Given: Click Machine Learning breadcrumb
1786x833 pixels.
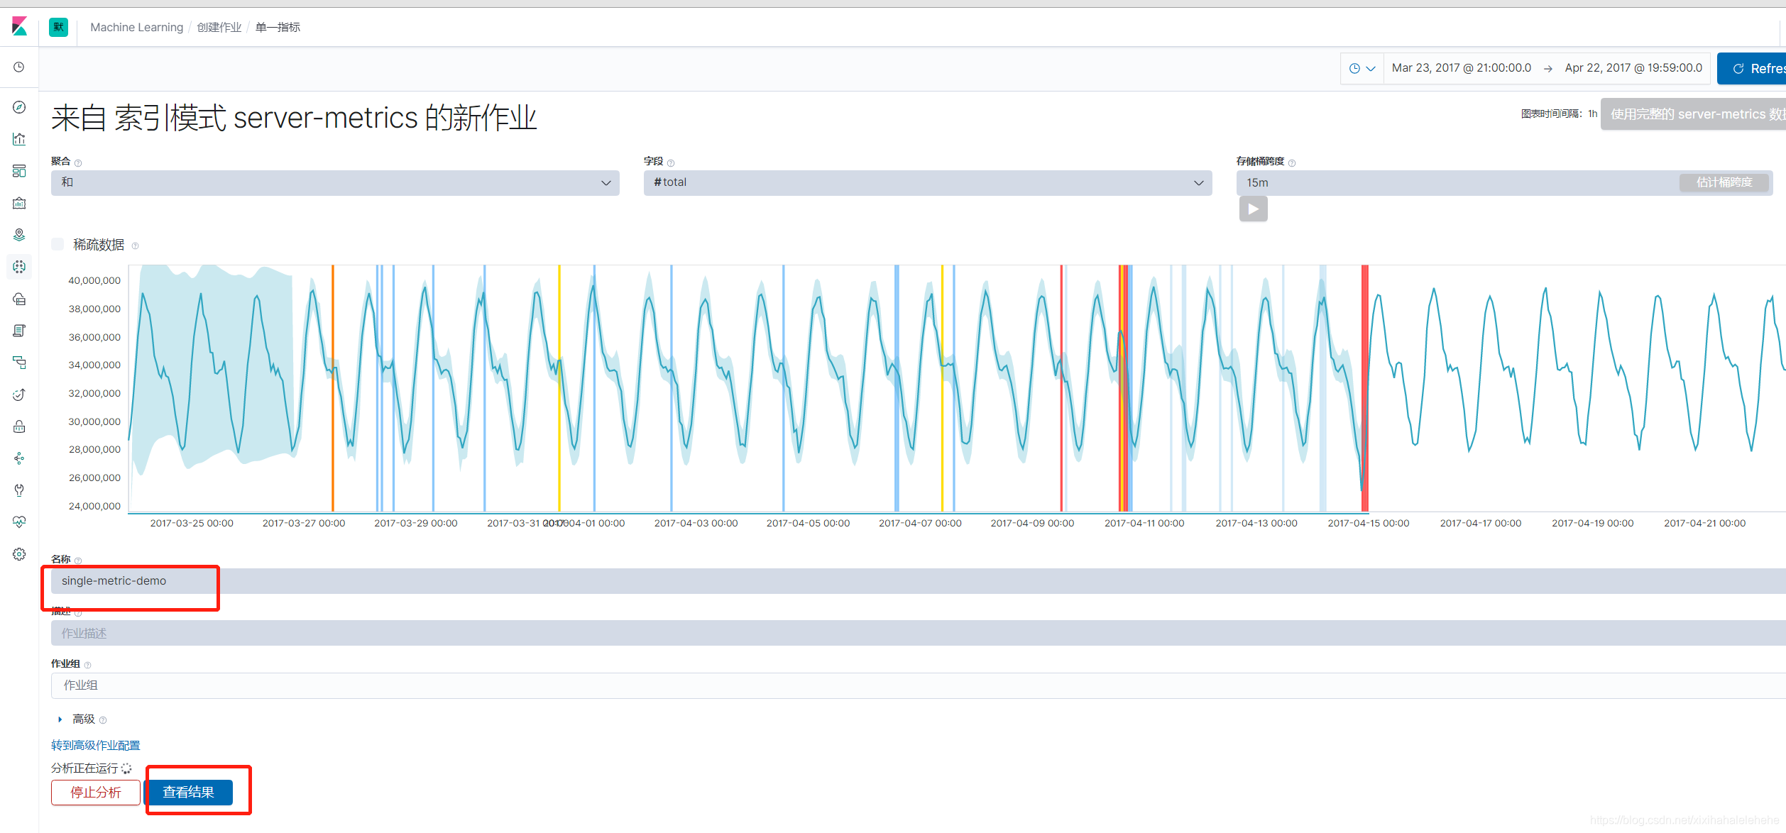Looking at the screenshot, I should 136,27.
